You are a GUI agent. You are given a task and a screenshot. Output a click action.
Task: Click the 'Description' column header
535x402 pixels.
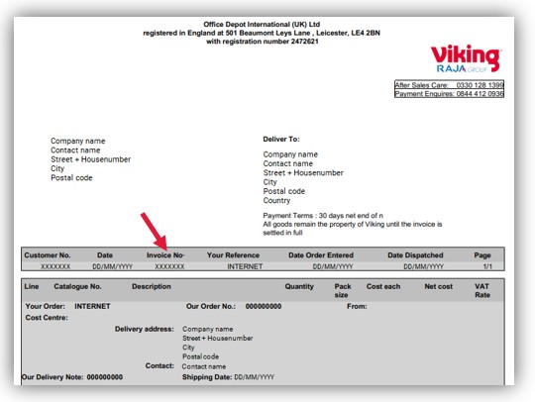click(152, 286)
